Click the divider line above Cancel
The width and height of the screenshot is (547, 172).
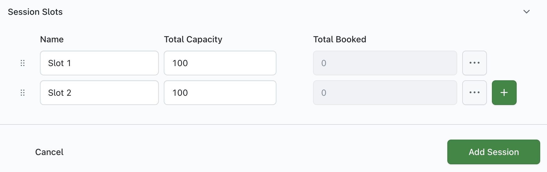click(x=273, y=124)
